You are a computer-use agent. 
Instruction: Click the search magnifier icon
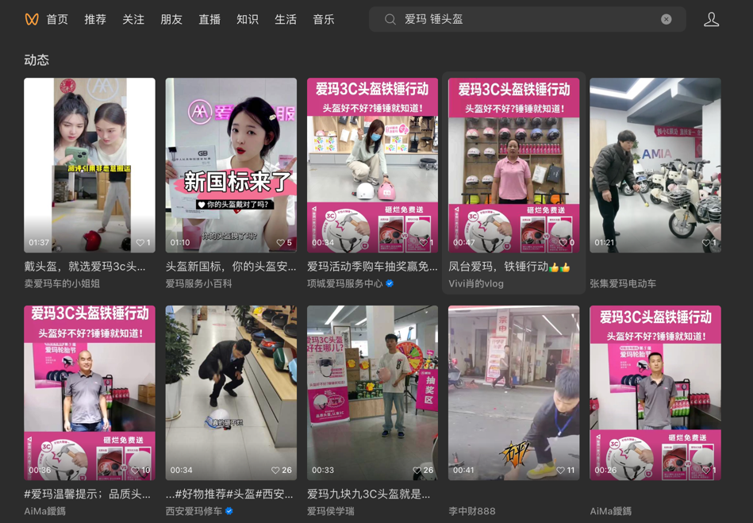pyautogui.click(x=390, y=19)
